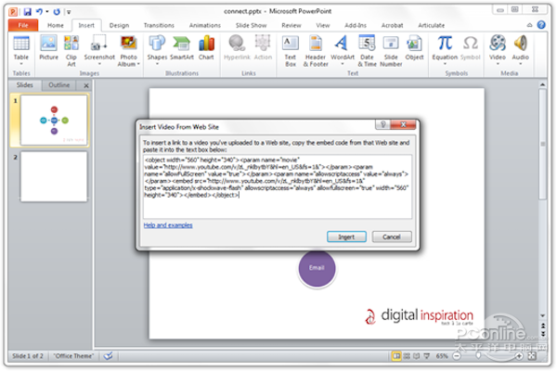Switch to the Outline pane tab
Image resolution: width=557 pixels, height=371 pixels.
[x=59, y=84]
